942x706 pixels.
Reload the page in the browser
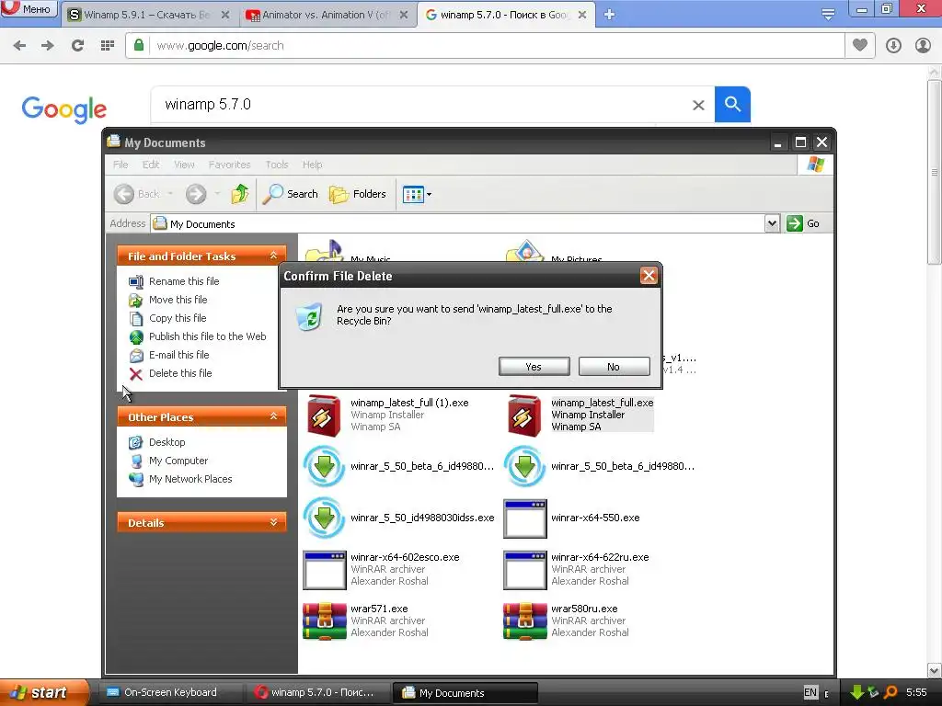pyautogui.click(x=77, y=45)
